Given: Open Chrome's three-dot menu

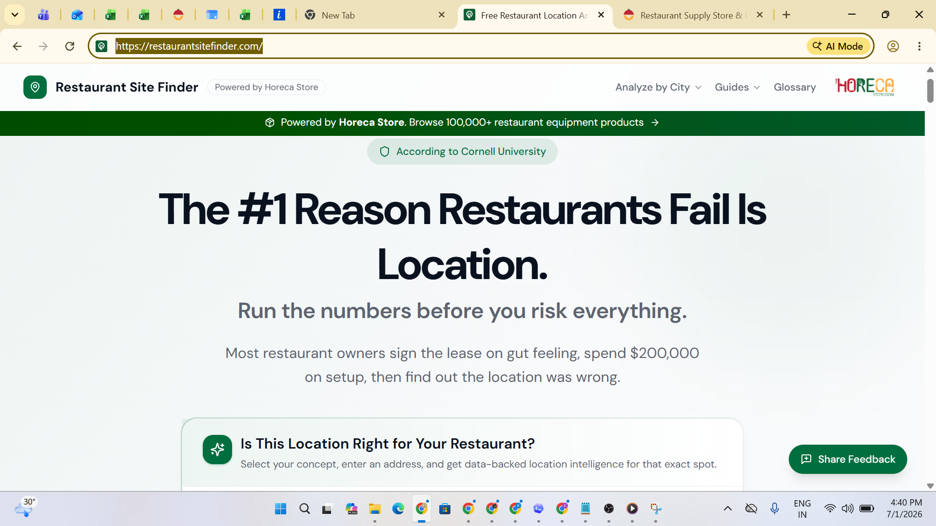Looking at the screenshot, I should coord(919,46).
